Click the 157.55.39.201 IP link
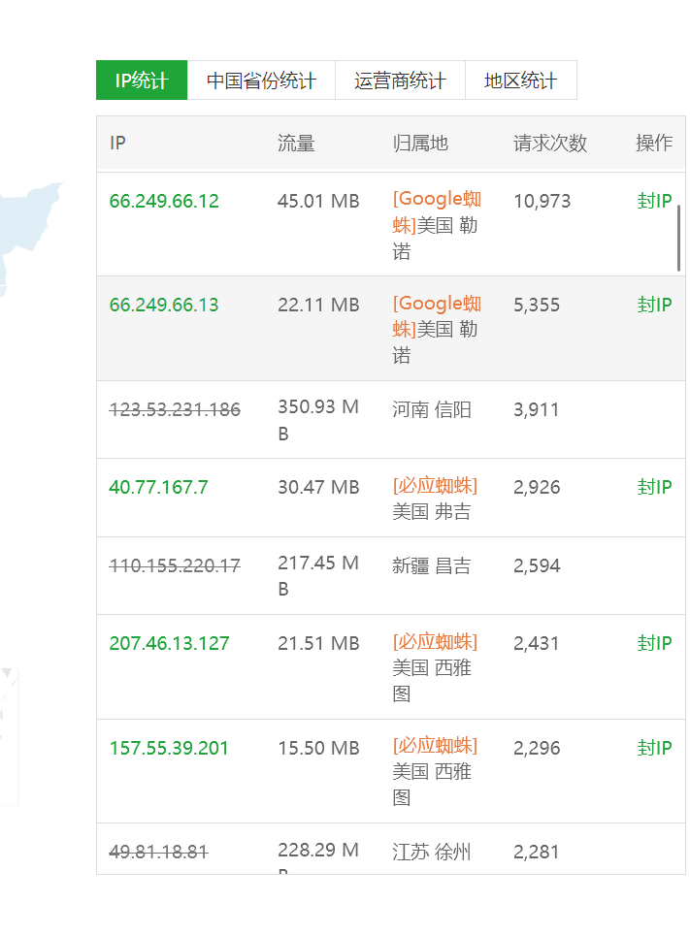The height and width of the screenshot is (935, 690). coord(169,748)
